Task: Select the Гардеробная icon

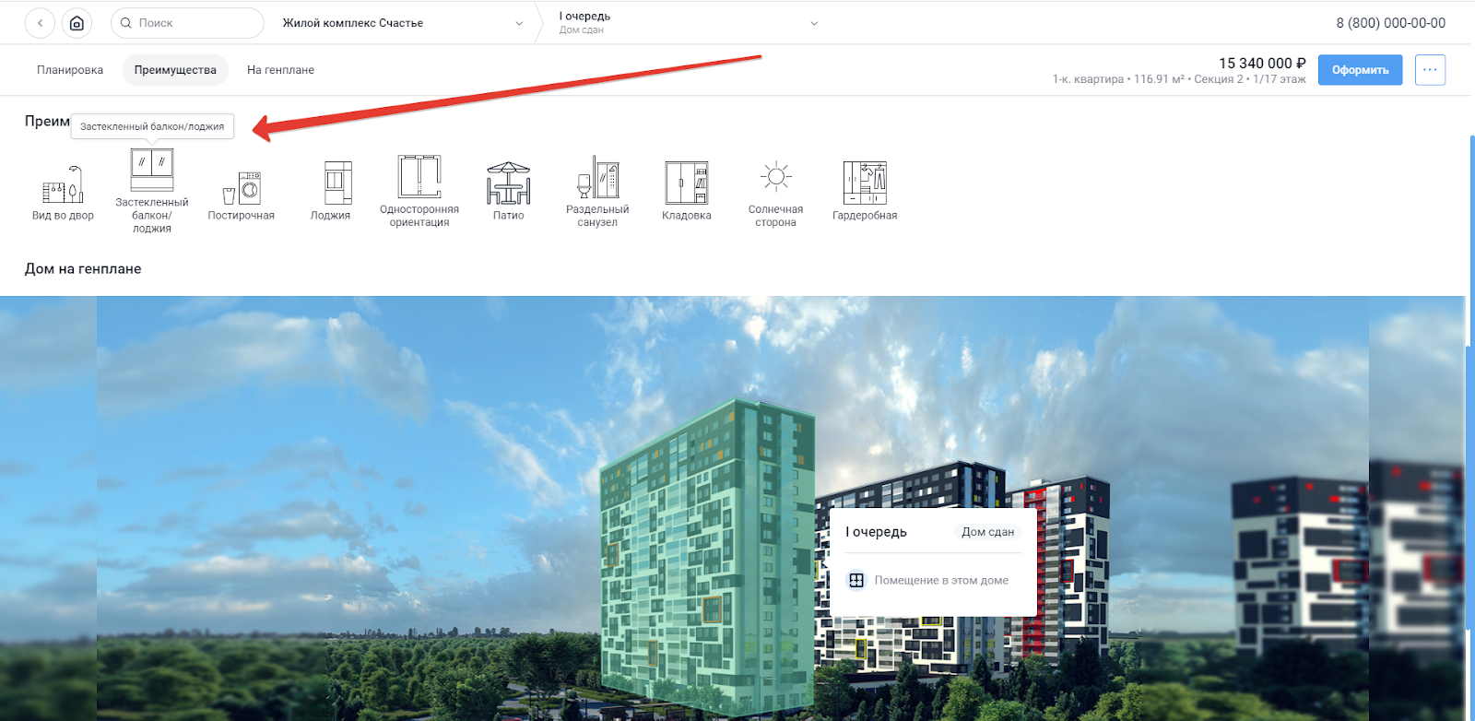Action: click(865, 183)
